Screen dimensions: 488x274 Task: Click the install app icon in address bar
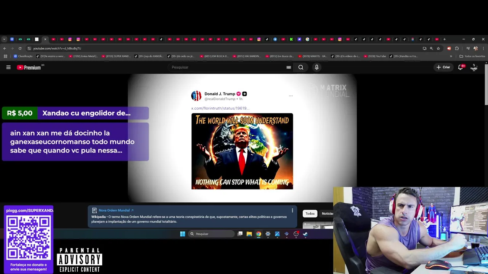click(424, 48)
